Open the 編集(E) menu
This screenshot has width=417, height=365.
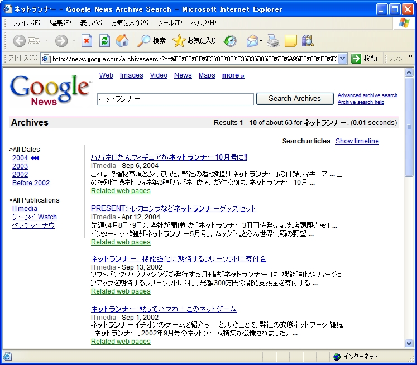click(60, 23)
